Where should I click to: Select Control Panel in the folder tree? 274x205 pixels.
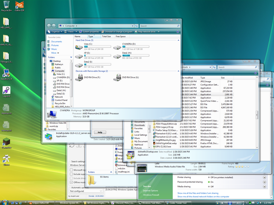[x=61, y=100]
